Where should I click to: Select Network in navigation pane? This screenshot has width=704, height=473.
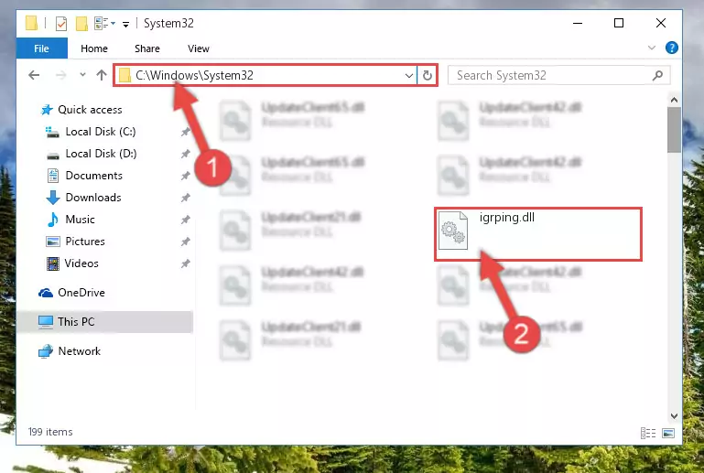coord(79,351)
